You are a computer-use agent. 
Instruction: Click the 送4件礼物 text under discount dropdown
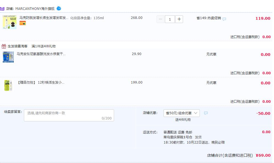pyautogui.click(x=183, y=120)
